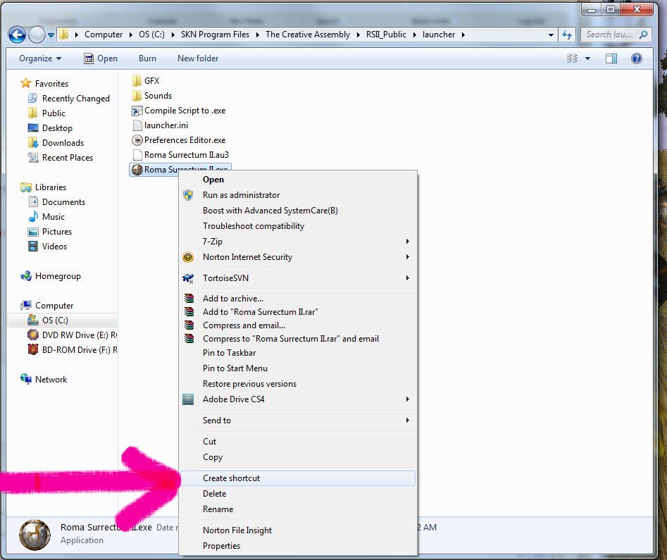Select the launcher.ini file
Viewport: 667px width, 560px height.
166,125
